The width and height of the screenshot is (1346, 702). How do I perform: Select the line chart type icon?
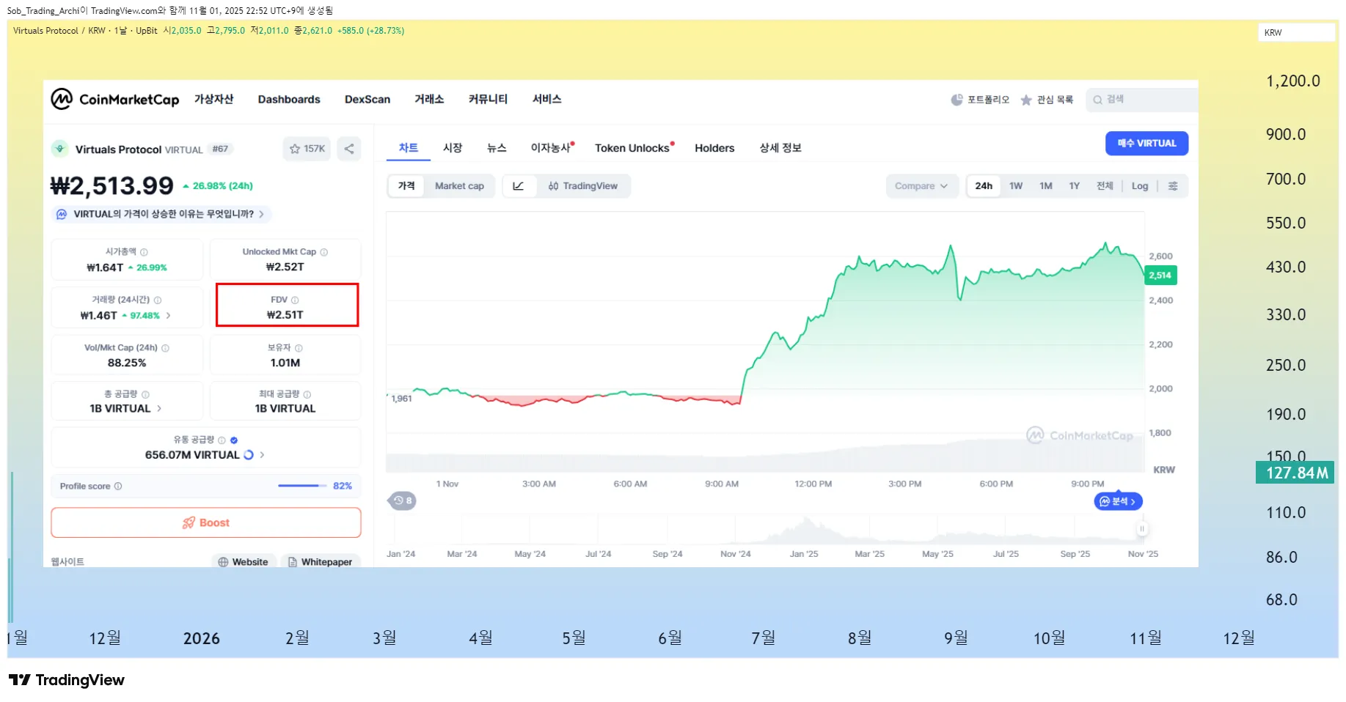coord(518,186)
